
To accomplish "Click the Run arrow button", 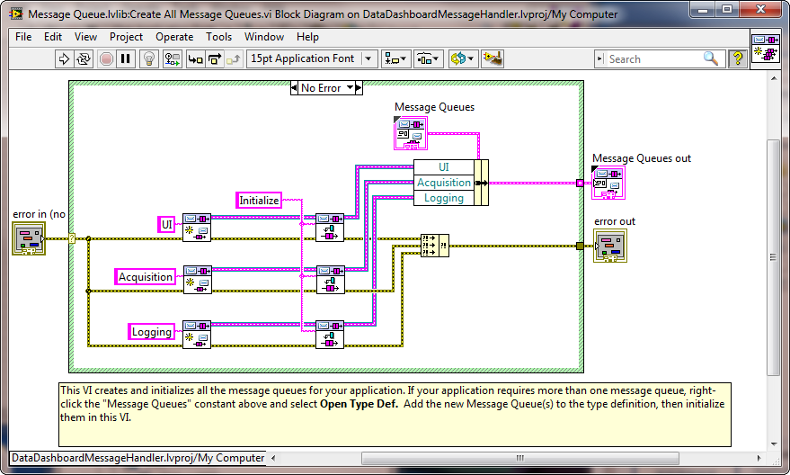I will pos(64,58).
